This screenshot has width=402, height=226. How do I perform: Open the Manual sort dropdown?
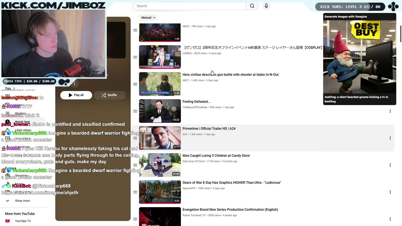point(148,18)
